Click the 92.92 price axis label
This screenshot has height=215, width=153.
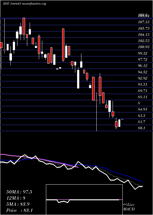click(x=143, y=78)
